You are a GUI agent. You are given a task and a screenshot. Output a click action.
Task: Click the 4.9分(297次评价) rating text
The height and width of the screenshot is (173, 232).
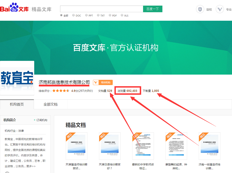point(82,91)
